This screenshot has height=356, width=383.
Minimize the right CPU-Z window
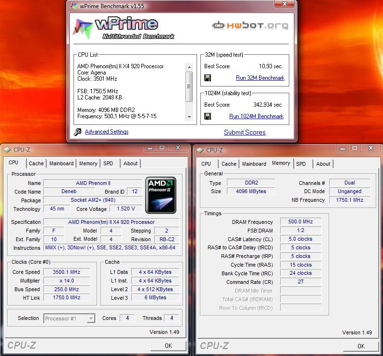point(343,148)
